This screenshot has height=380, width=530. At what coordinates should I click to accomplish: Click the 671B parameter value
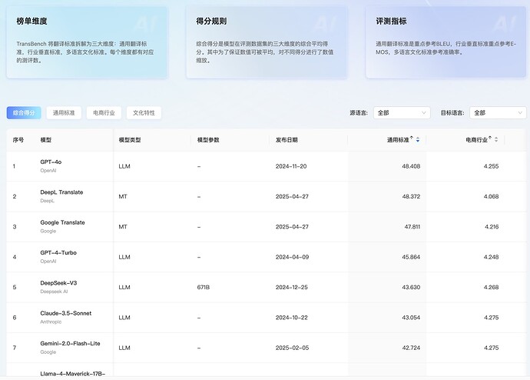(x=204, y=287)
